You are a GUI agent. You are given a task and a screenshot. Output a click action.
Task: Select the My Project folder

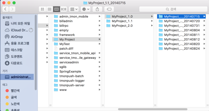pyautogui.click(x=77, y=39)
